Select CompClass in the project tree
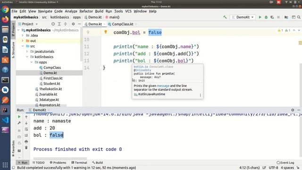This screenshot has height=170, width=302. point(52,68)
